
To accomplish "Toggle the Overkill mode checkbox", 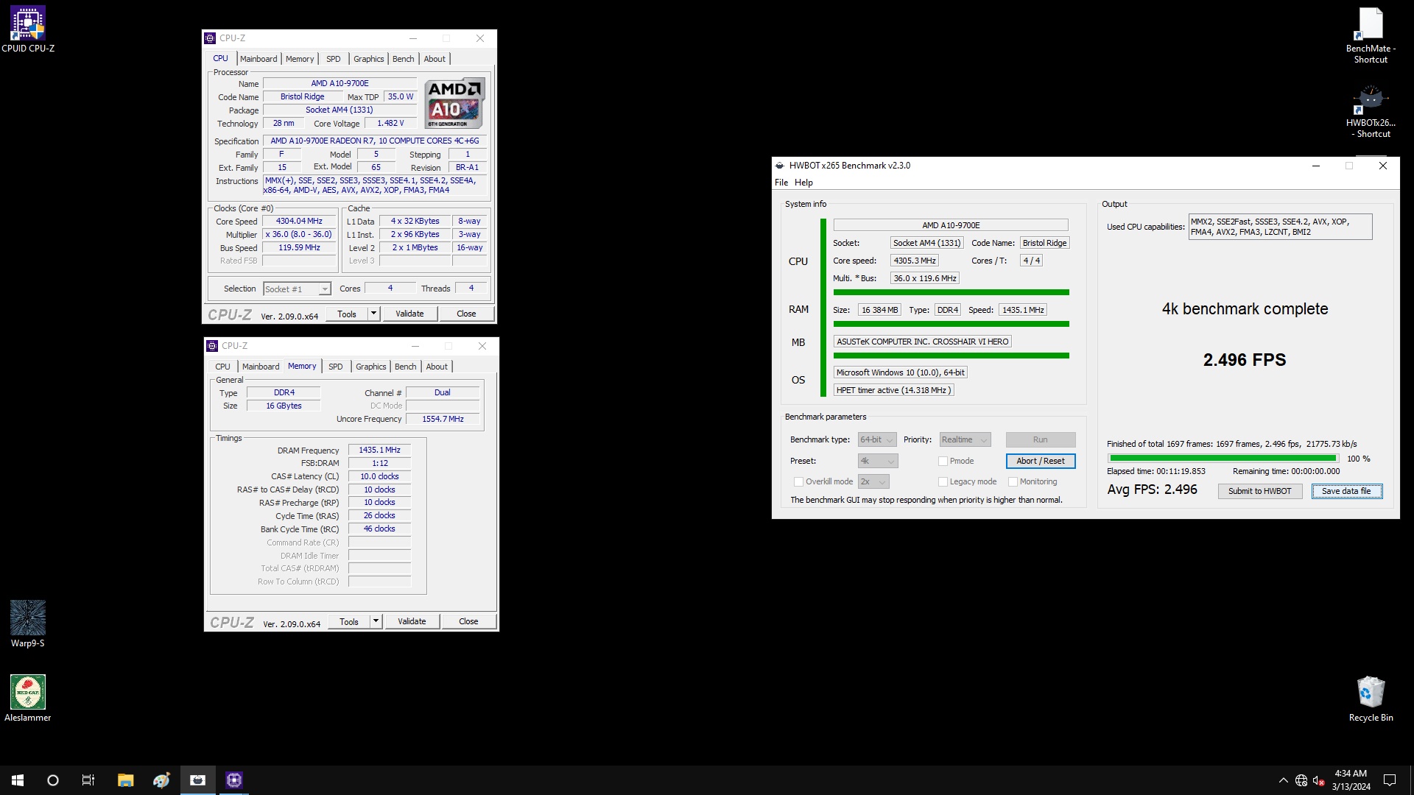I will point(798,481).
